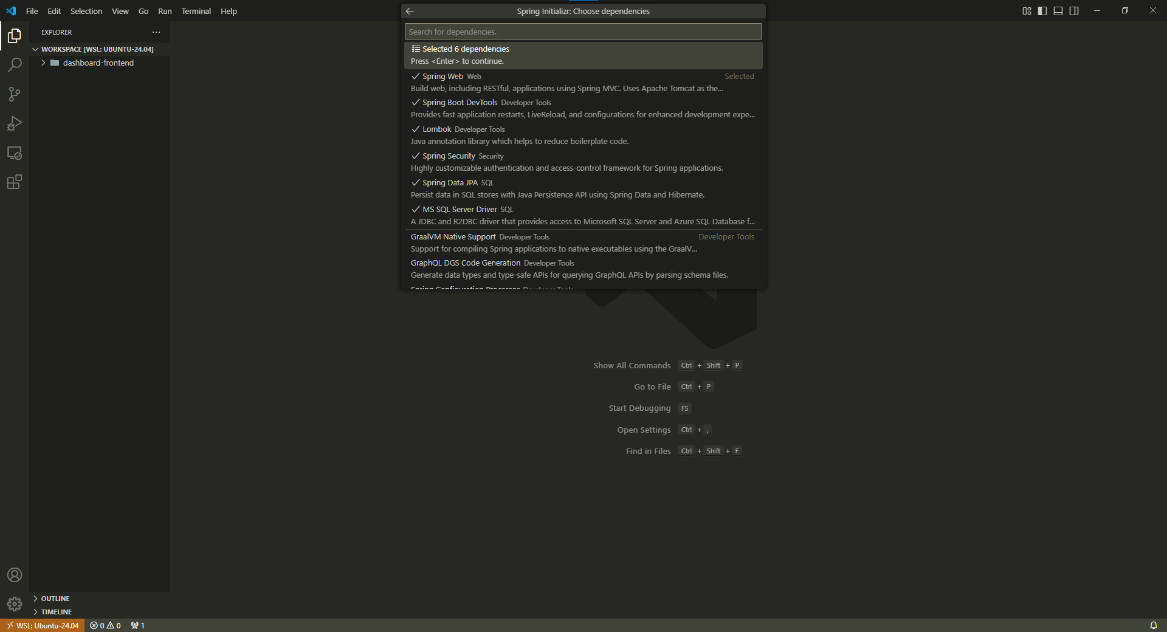Deselect the Spring Data JPA dependency
The image size is (1167, 632).
tap(583, 189)
